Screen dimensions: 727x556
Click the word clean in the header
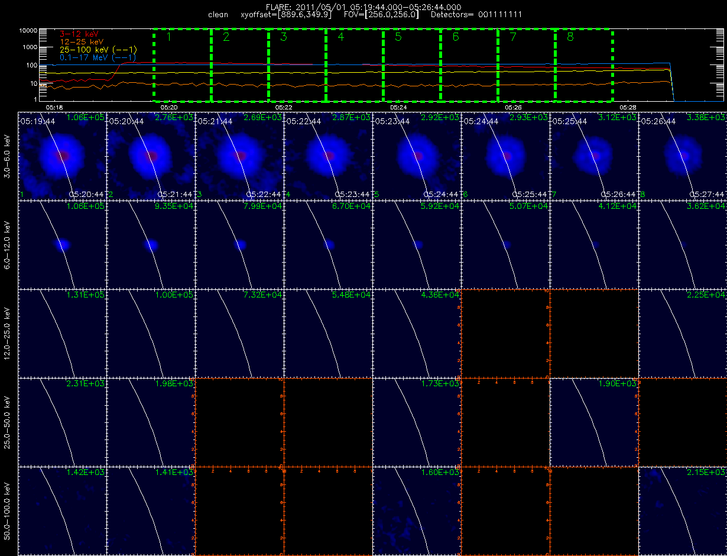pyautogui.click(x=218, y=14)
